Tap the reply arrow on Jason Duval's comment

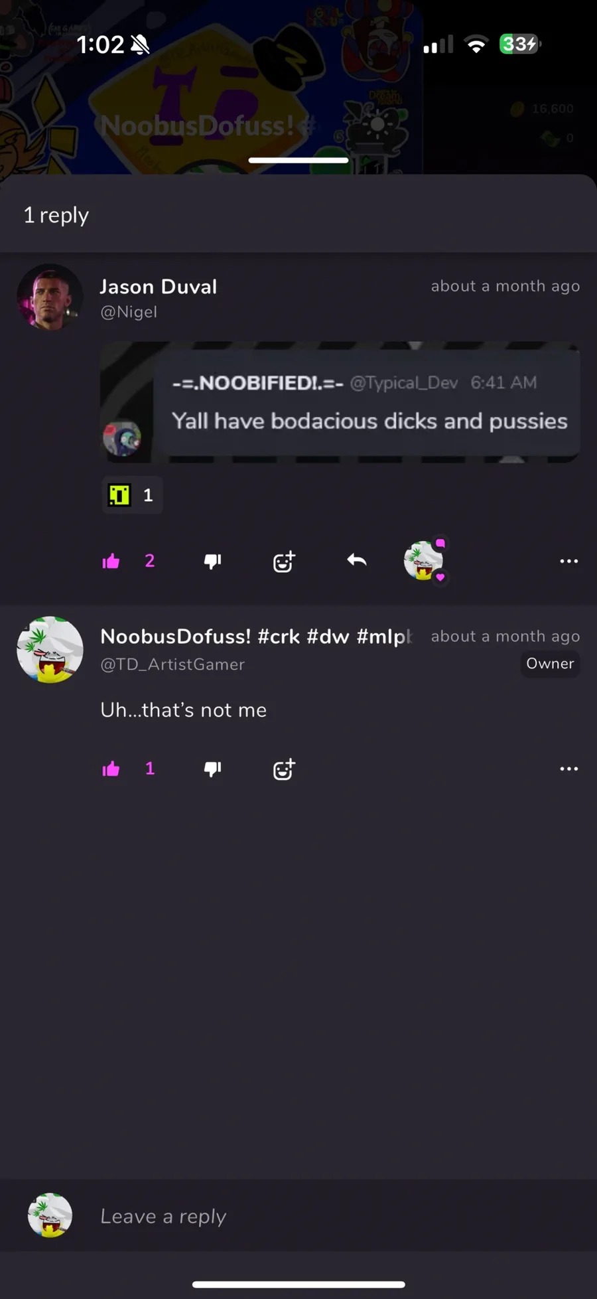[357, 561]
